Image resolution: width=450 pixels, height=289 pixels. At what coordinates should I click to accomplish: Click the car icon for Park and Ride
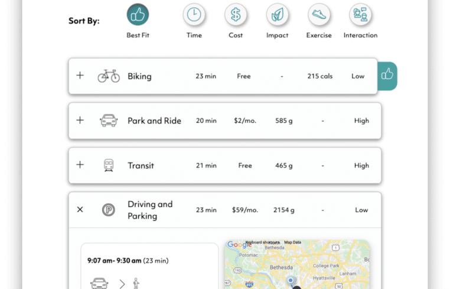(109, 121)
